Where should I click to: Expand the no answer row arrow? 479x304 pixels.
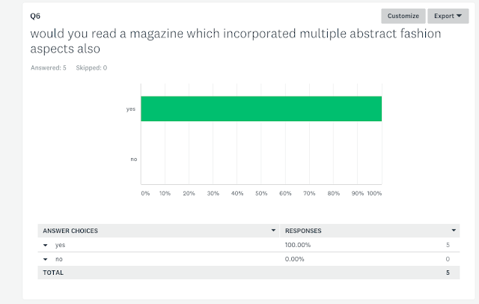click(x=46, y=259)
